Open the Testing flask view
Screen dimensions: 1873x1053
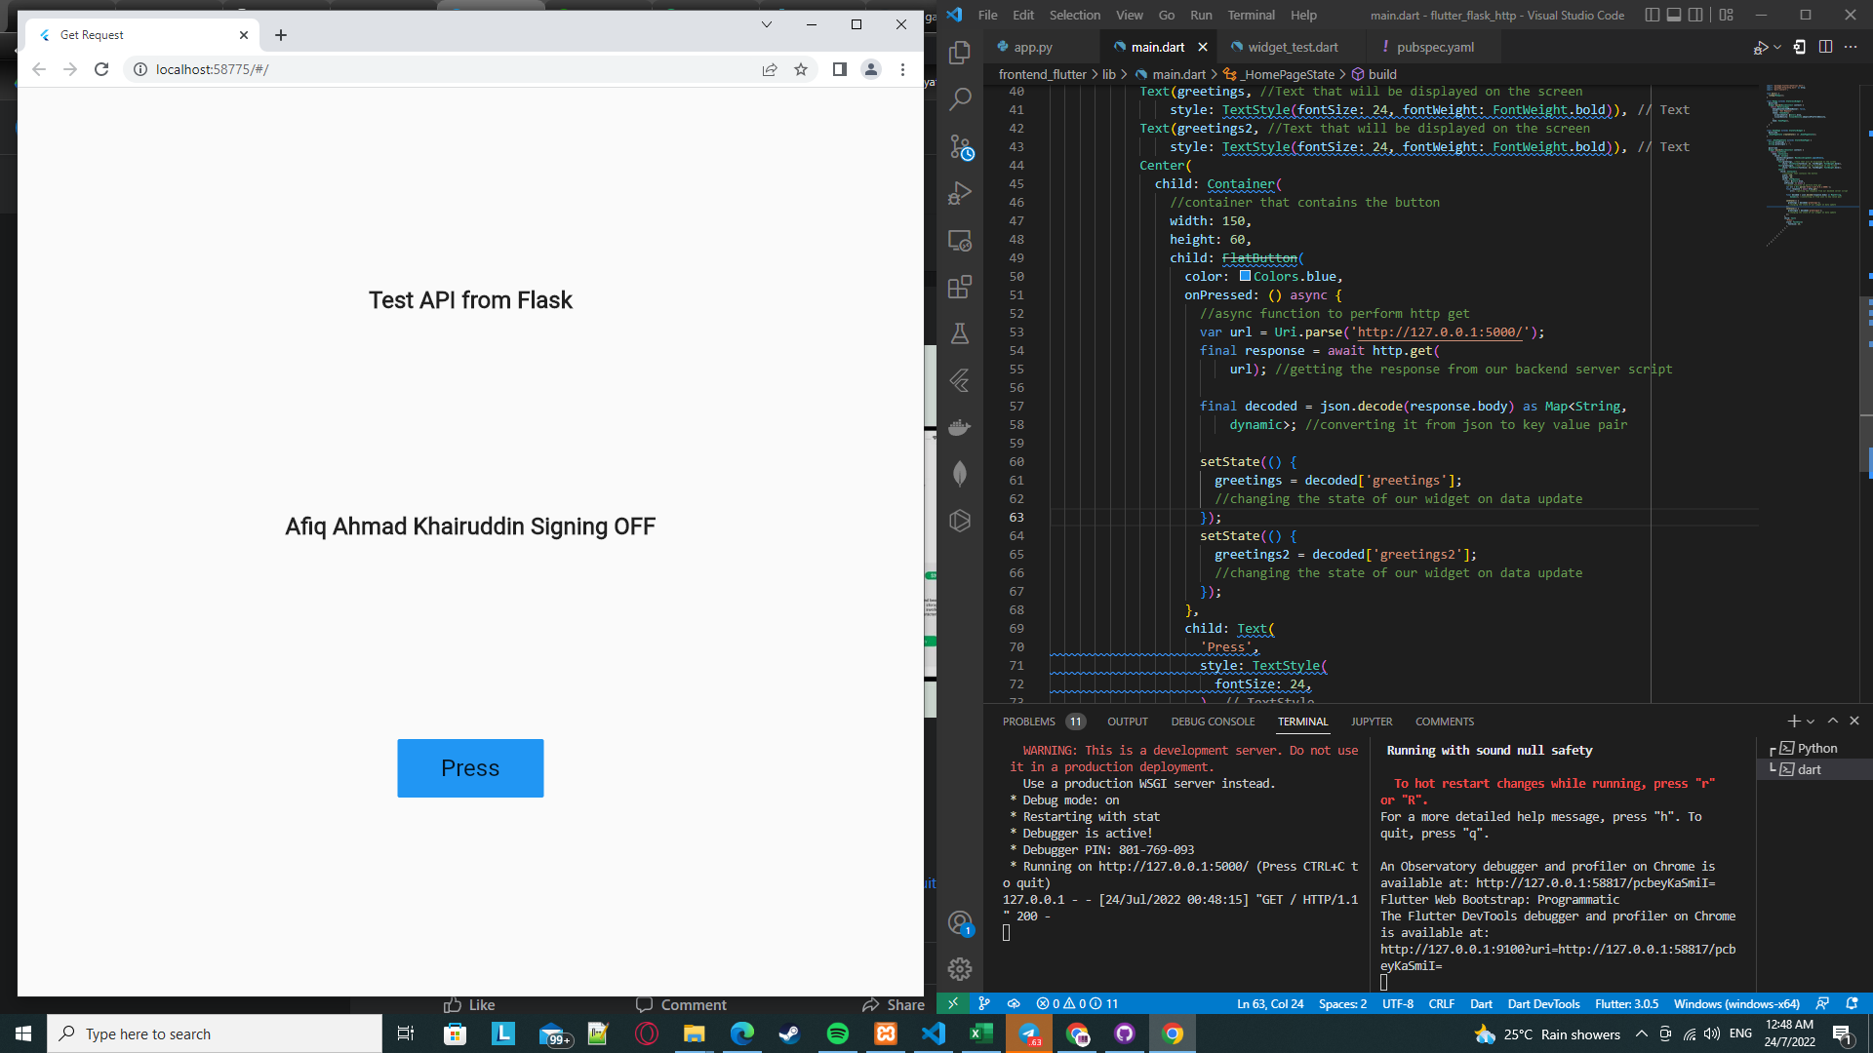coord(961,333)
